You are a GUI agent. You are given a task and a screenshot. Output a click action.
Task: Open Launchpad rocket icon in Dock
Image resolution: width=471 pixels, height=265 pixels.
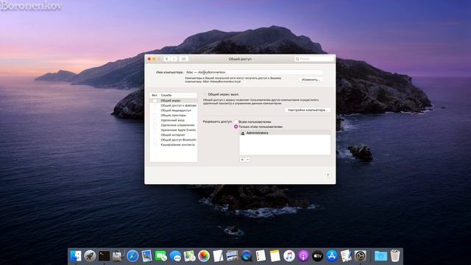tap(90, 256)
